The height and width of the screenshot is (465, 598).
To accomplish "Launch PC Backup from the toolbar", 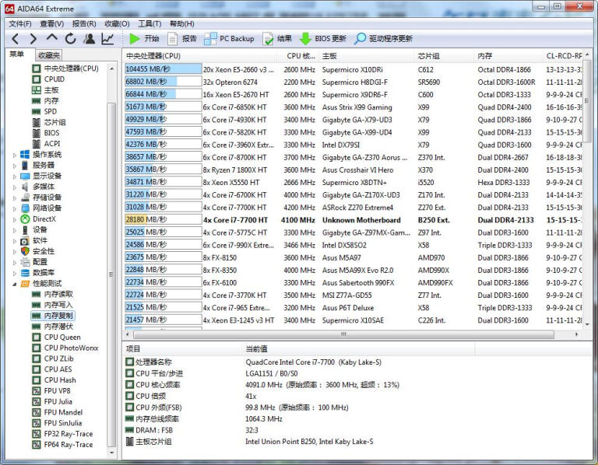I will click(x=230, y=38).
